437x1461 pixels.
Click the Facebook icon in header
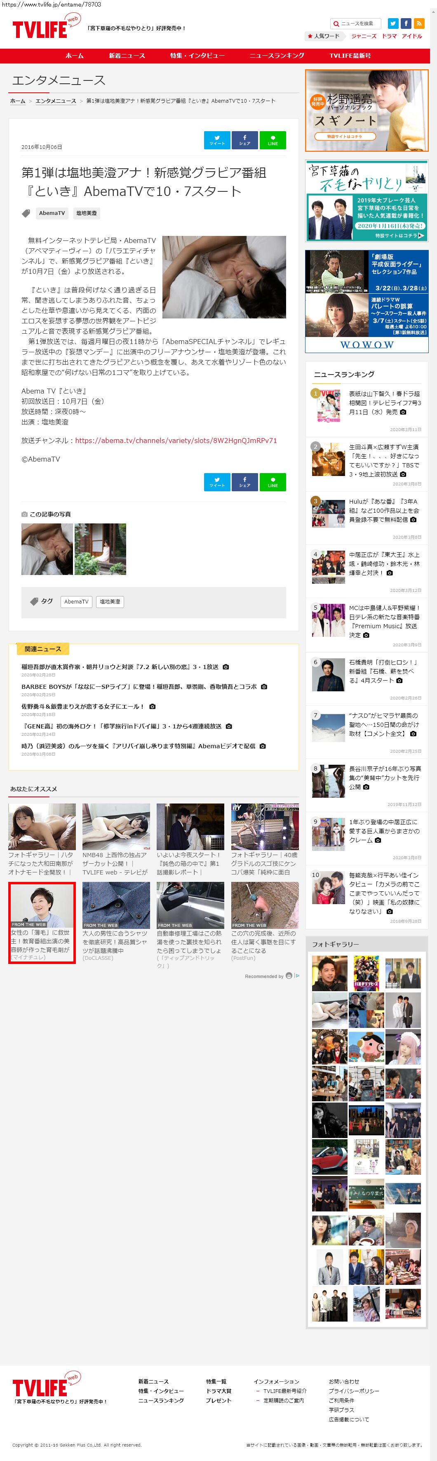pos(406,23)
